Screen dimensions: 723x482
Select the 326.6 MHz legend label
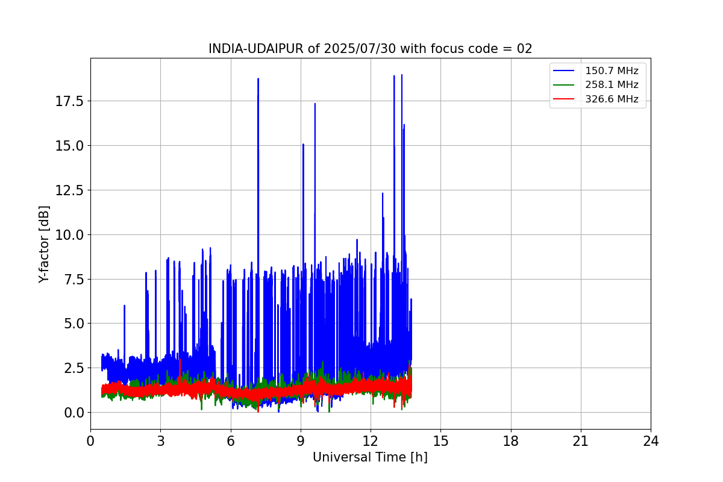click(612, 99)
